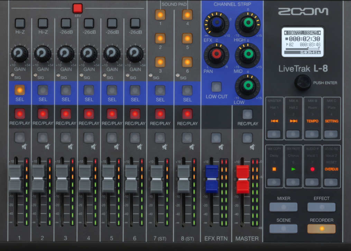This screenshot has width=351, height=251.
Task: Enable 48V phantom power
Action: click(77, 8)
